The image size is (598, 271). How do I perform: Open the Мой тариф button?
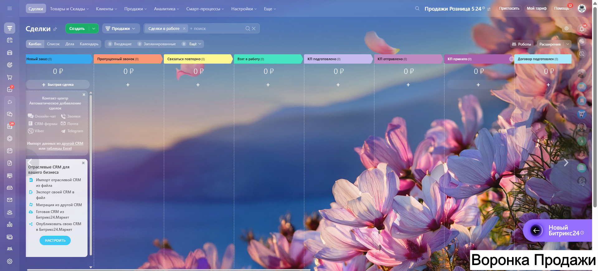[x=537, y=8]
